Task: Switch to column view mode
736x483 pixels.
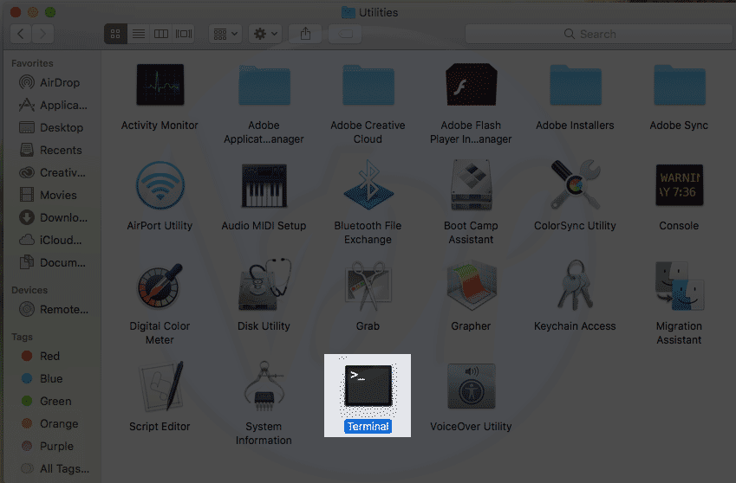Action: (x=161, y=34)
